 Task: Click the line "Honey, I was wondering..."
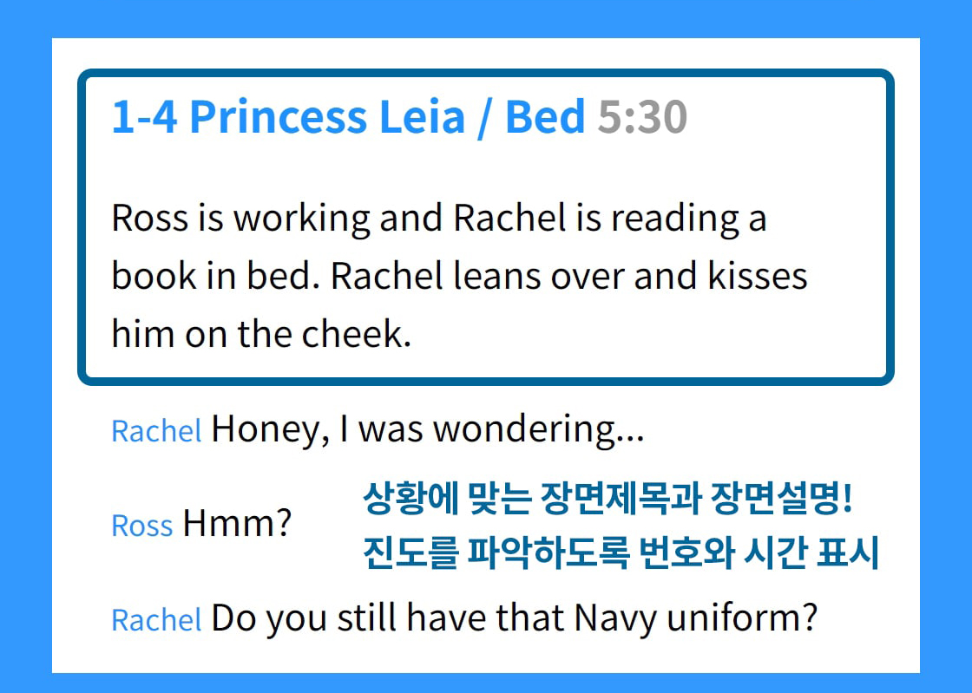(427, 428)
